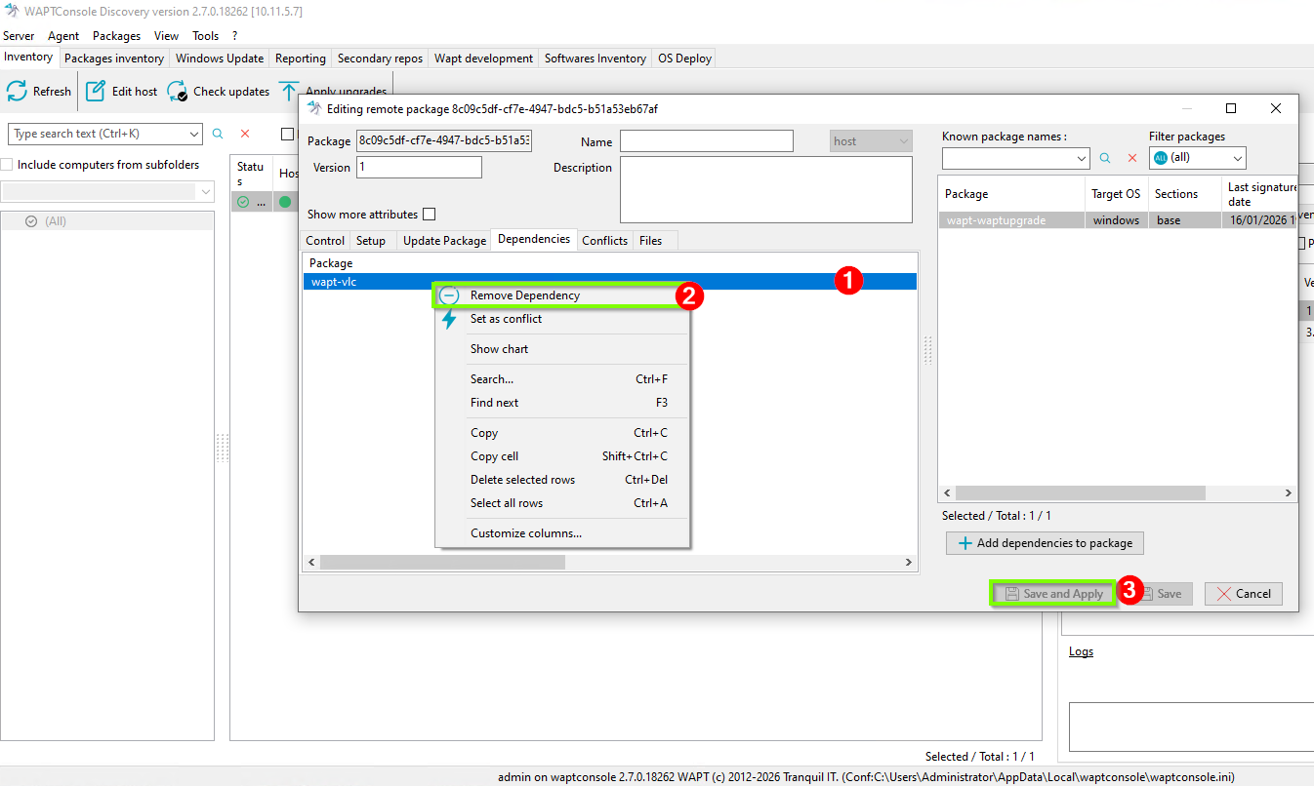Click the Edit host pencil icon

(96, 92)
